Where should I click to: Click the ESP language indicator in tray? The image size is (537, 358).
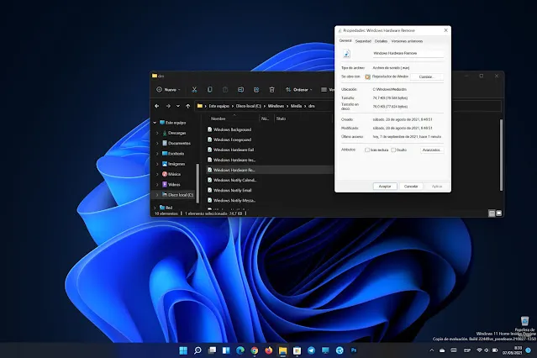click(x=467, y=350)
